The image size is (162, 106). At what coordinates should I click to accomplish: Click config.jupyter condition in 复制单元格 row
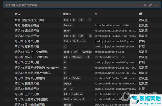point(115,47)
